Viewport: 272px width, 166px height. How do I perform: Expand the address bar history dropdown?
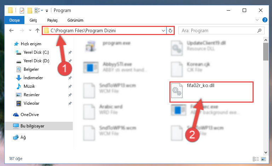[x=163, y=31]
